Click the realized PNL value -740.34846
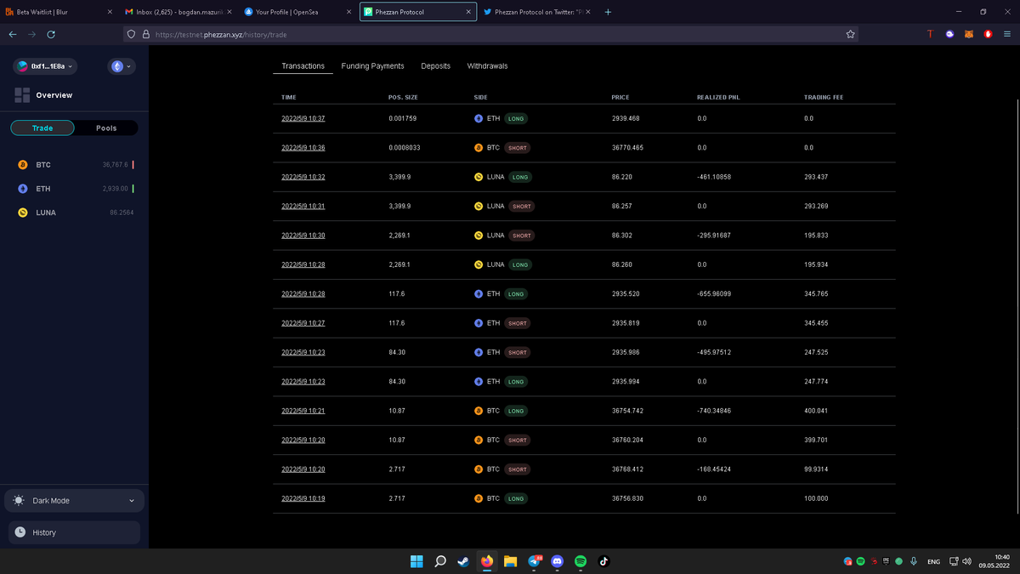This screenshot has height=574, width=1020. [x=714, y=411]
